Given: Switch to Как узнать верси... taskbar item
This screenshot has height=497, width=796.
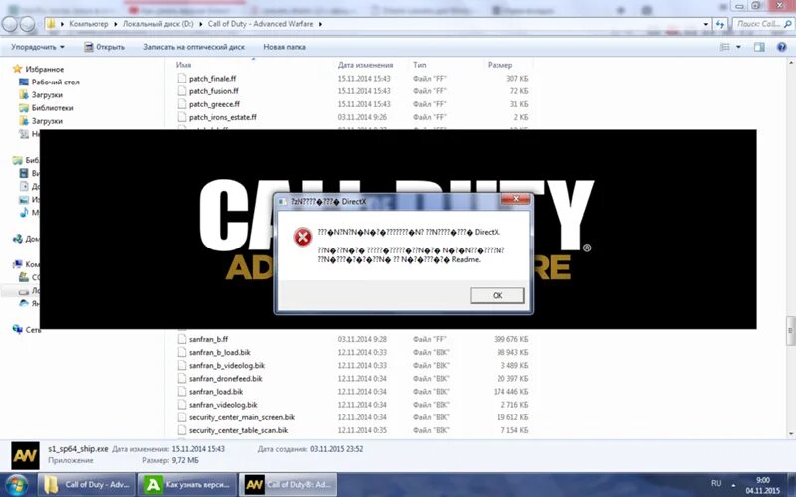Looking at the screenshot, I should pyautogui.click(x=187, y=485).
